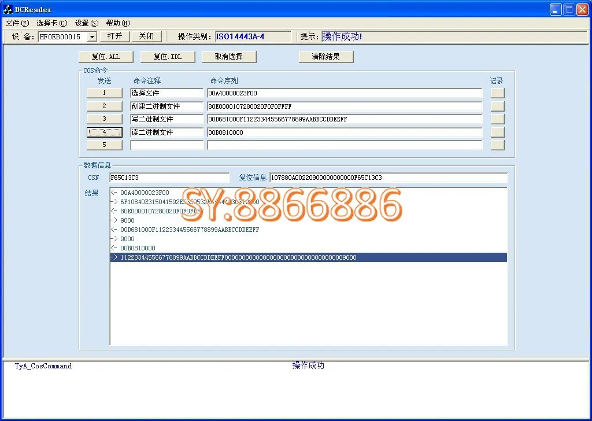Open the device HF0EB00015 dropdown arrow

click(92, 36)
